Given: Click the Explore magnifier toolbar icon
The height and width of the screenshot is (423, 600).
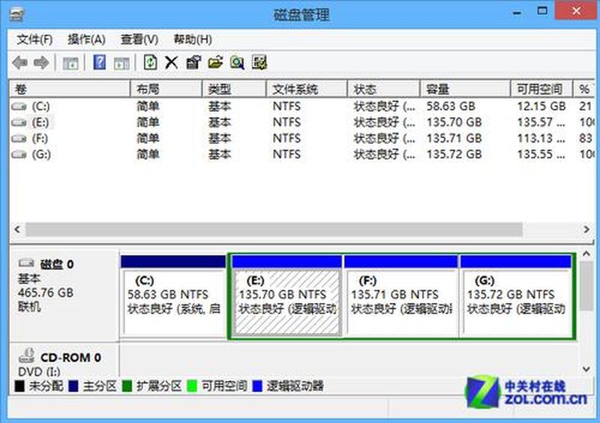Looking at the screenshot, I should pos(237,62).
